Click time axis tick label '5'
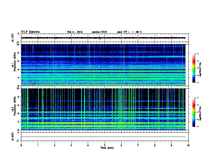This screenshot has height=163, width=212. coord(105,145)
